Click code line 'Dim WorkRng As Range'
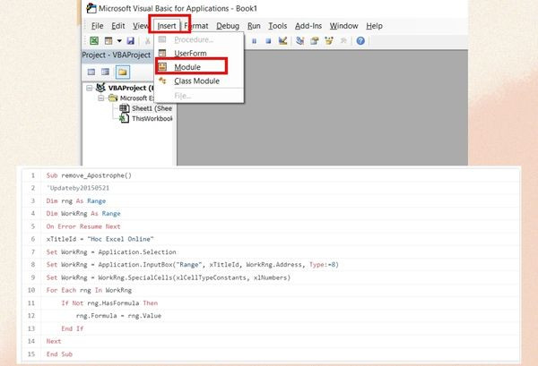The image size is (538, 366). (83, 214)
